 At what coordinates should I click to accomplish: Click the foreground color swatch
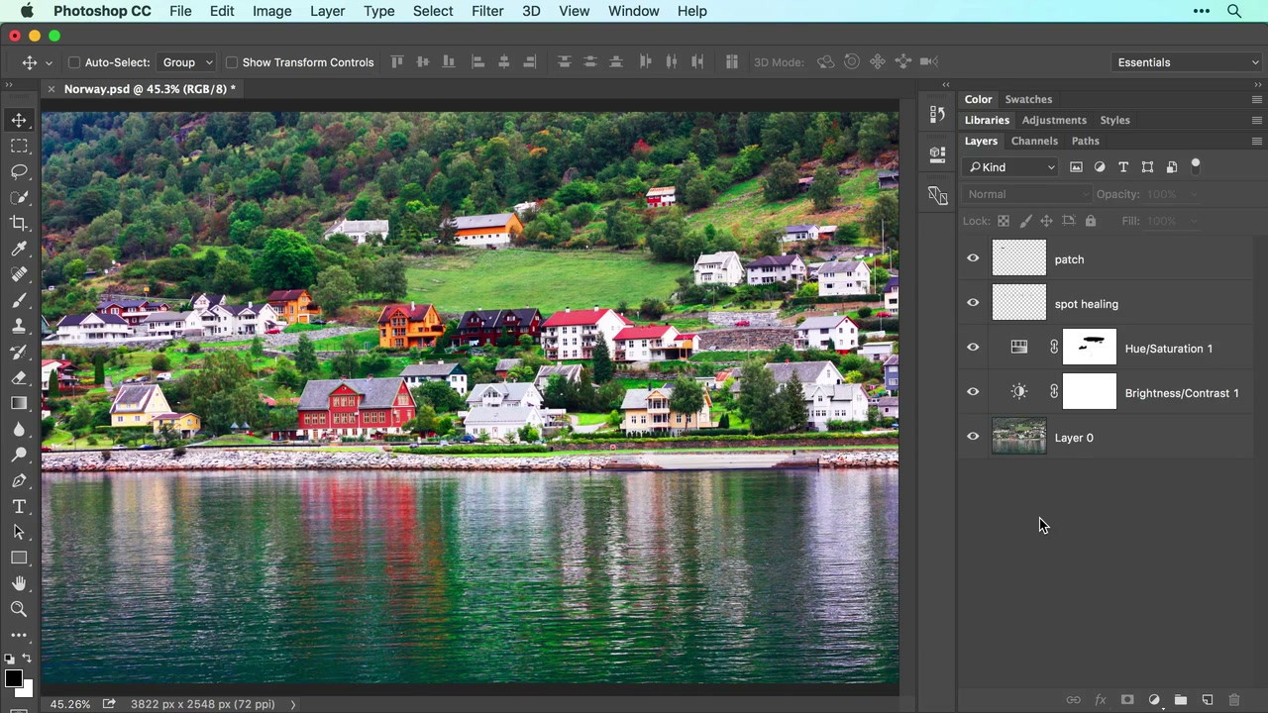[x=13, y=678]
